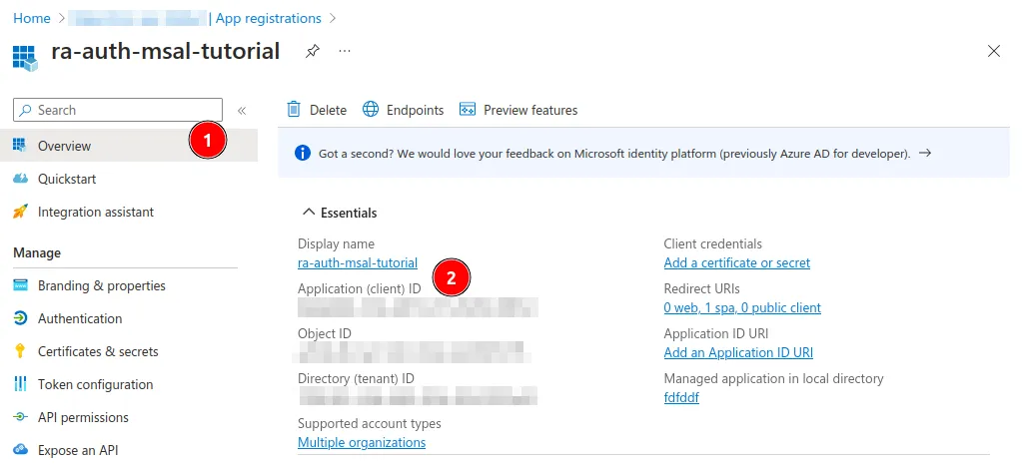Collapse the Essentials section
Screen dimensions: 1022x470
click(308, 213)
